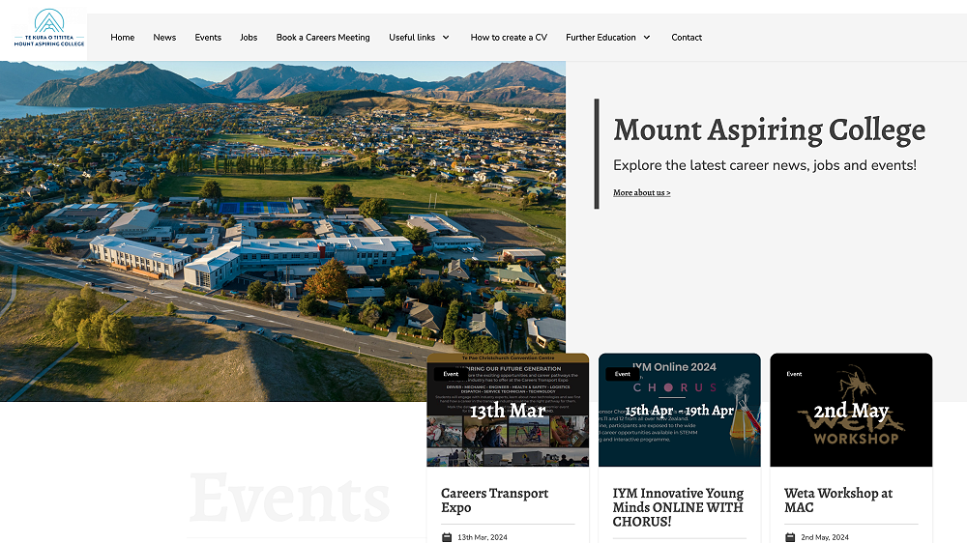Follow the More about us link
Viewport: 967px width, 543px height.
click(641, 193)
